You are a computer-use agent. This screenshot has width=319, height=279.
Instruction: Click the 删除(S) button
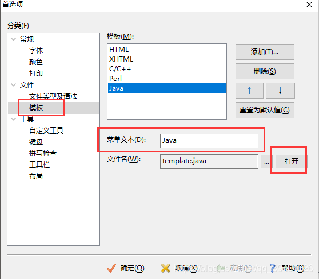tap(265, 71)
